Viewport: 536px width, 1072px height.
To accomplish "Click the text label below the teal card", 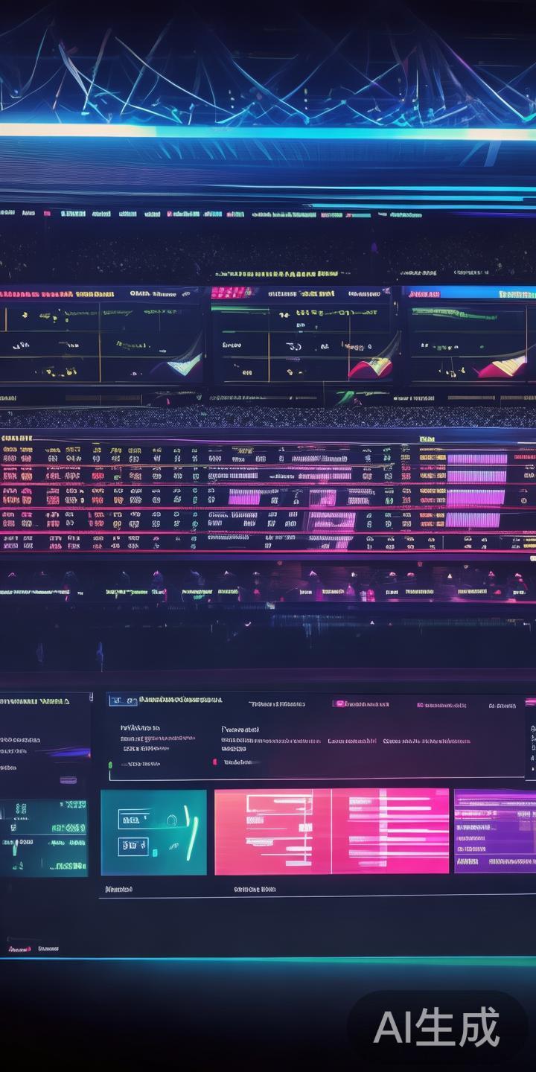I will pos(118,889).
